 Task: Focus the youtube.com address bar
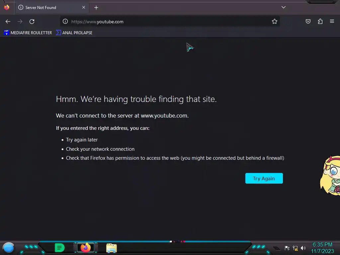[170, 22]
